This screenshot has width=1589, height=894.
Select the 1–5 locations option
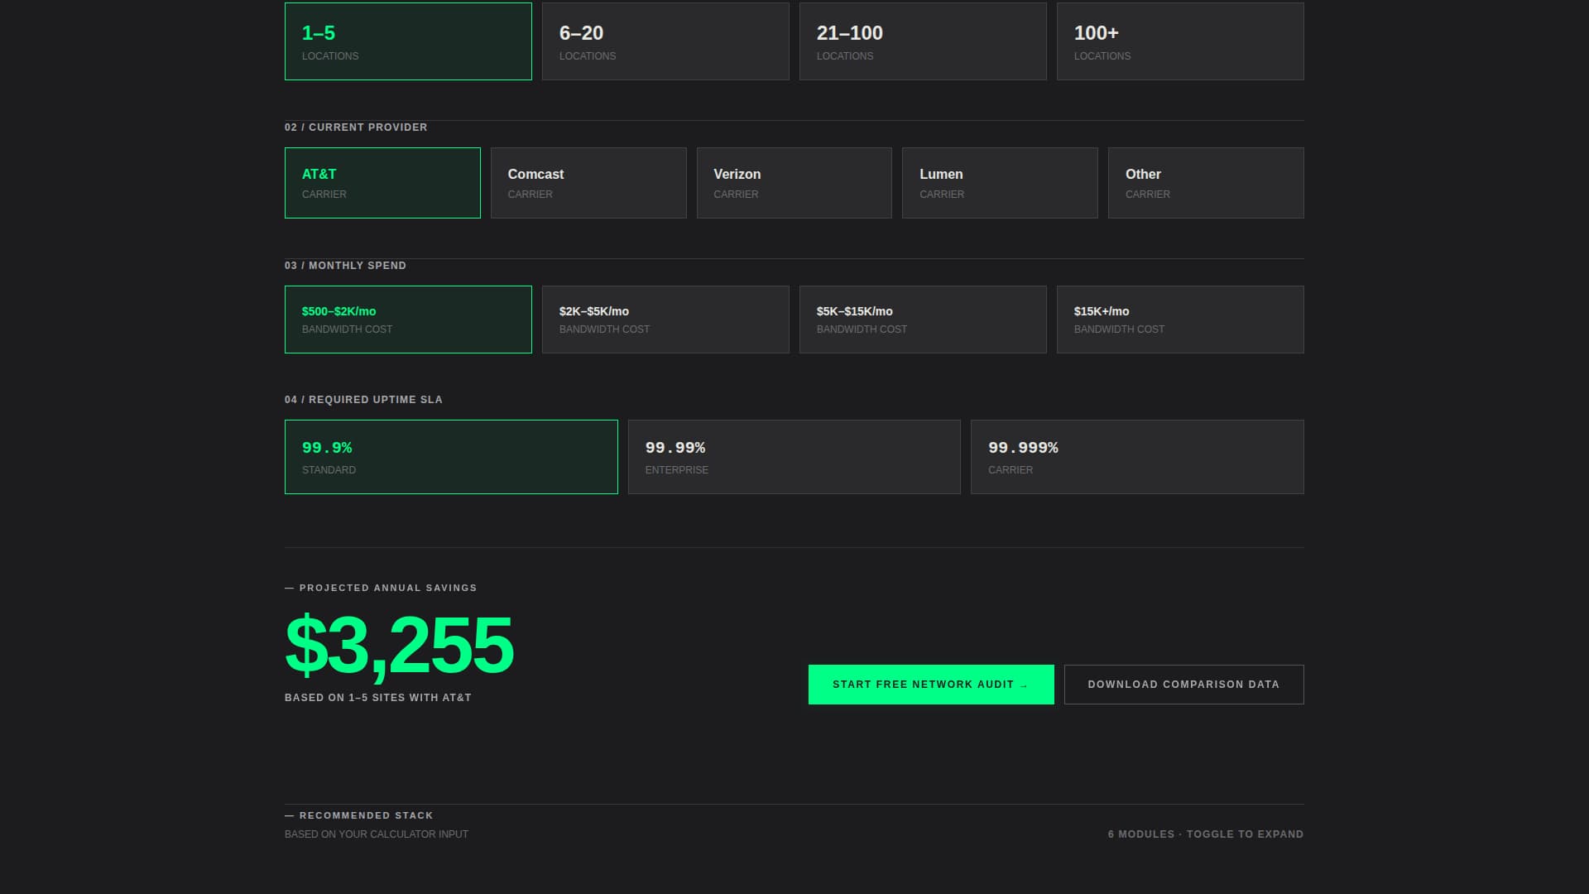[x=408, y=41]
